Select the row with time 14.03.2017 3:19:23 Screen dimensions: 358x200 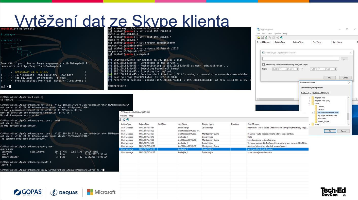point(214,140)
